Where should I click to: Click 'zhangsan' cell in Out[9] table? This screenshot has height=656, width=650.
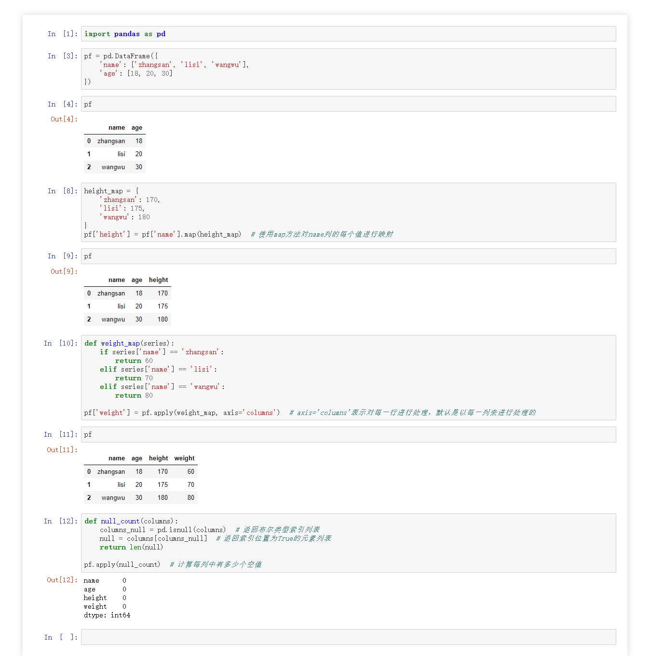tap(111, 293)
